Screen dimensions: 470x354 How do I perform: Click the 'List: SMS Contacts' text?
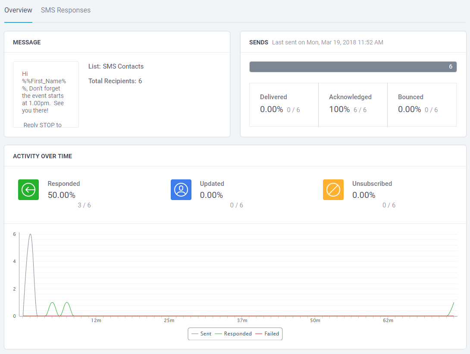116,66
